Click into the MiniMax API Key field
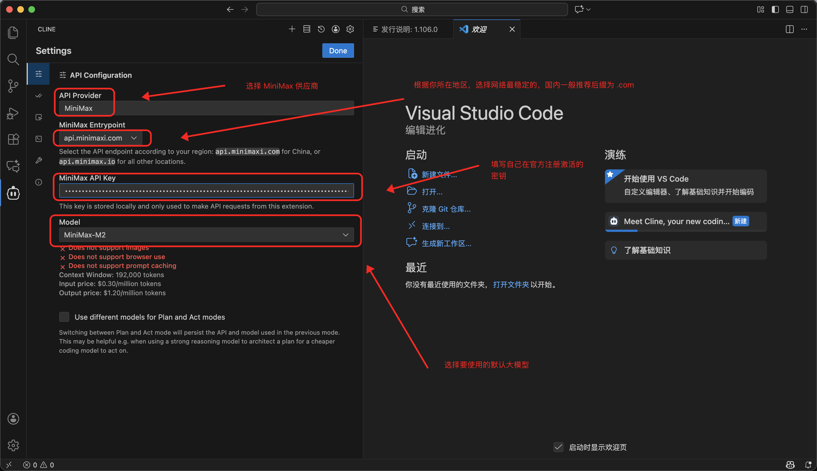This screenshot has width=817, height=471. 206,191
